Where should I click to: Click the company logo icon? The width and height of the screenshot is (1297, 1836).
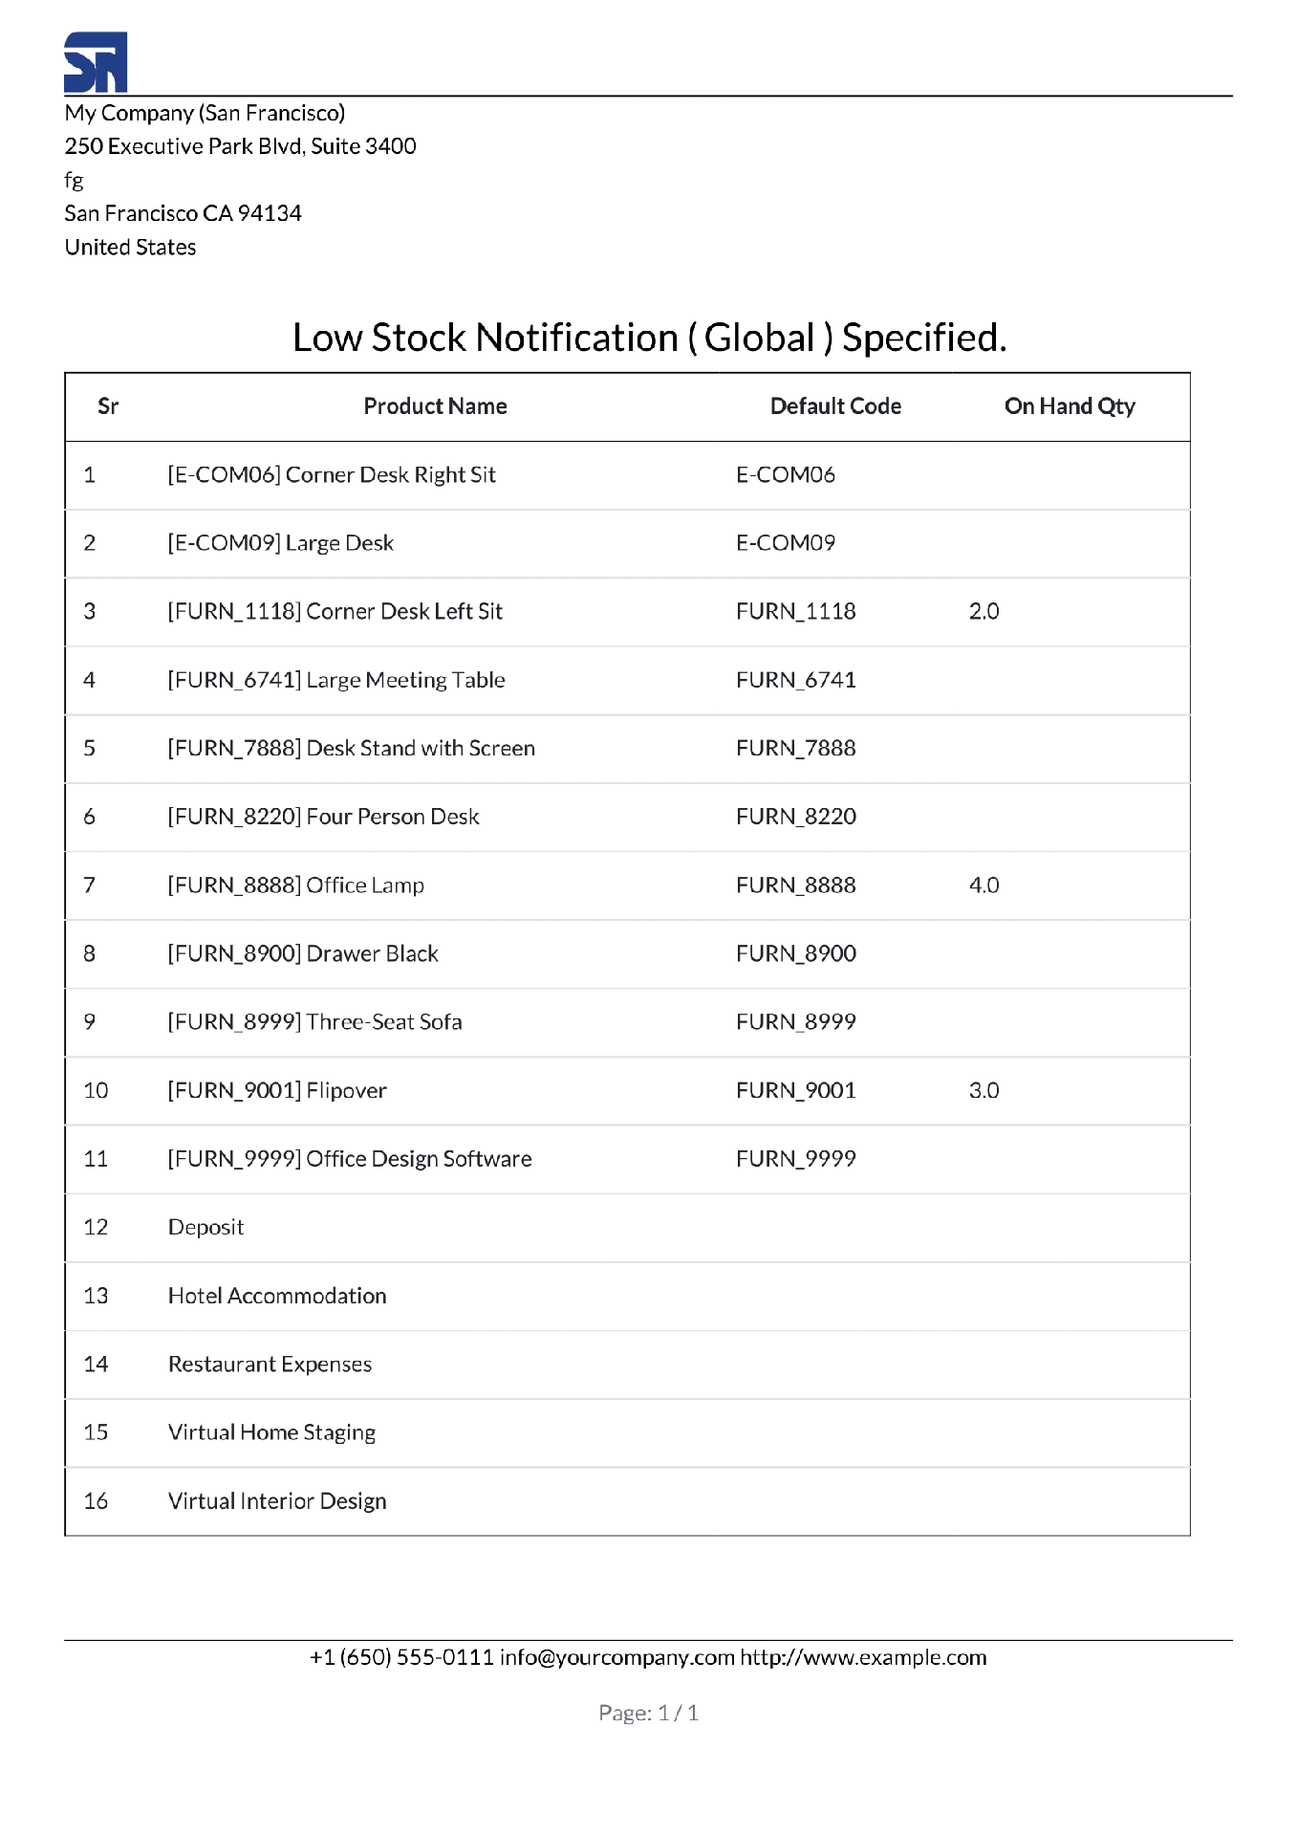pos(96,62)
